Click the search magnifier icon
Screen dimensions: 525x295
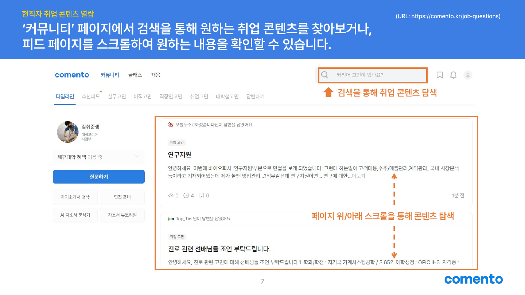tap(324, 75)
